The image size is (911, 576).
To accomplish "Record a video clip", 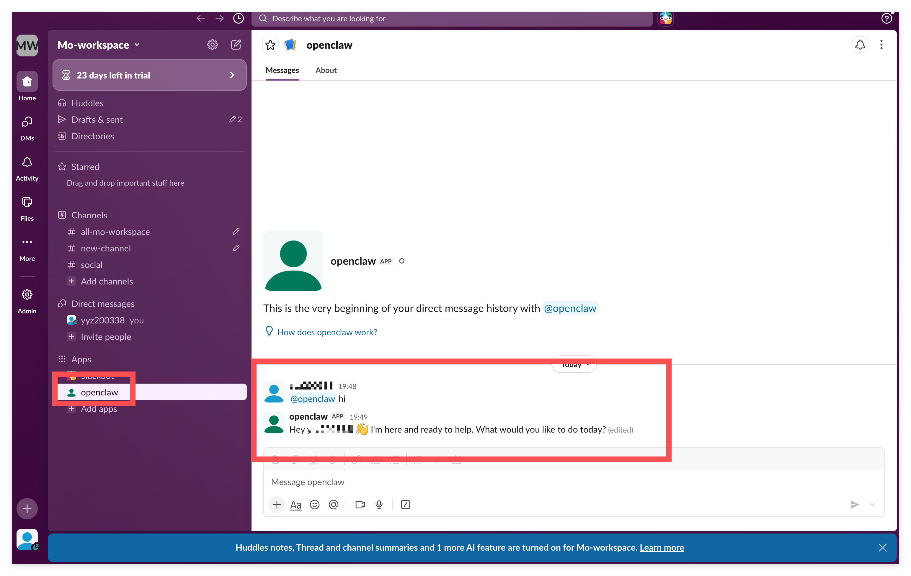I will point(360,505).
